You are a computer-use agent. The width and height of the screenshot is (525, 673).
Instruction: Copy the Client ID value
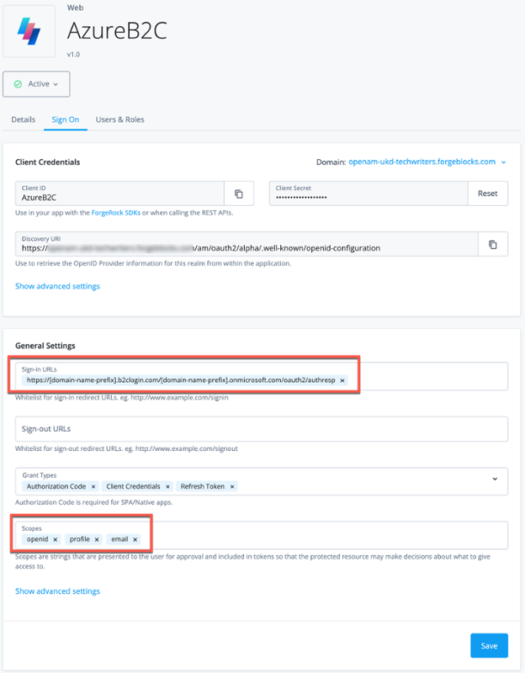(x=239, y=193)
